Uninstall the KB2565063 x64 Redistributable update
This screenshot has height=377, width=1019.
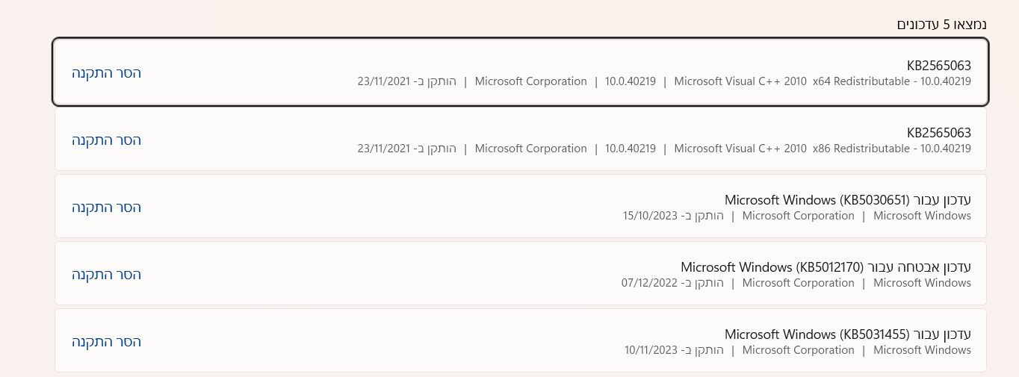pyautogui.click(x=106, y=72)
